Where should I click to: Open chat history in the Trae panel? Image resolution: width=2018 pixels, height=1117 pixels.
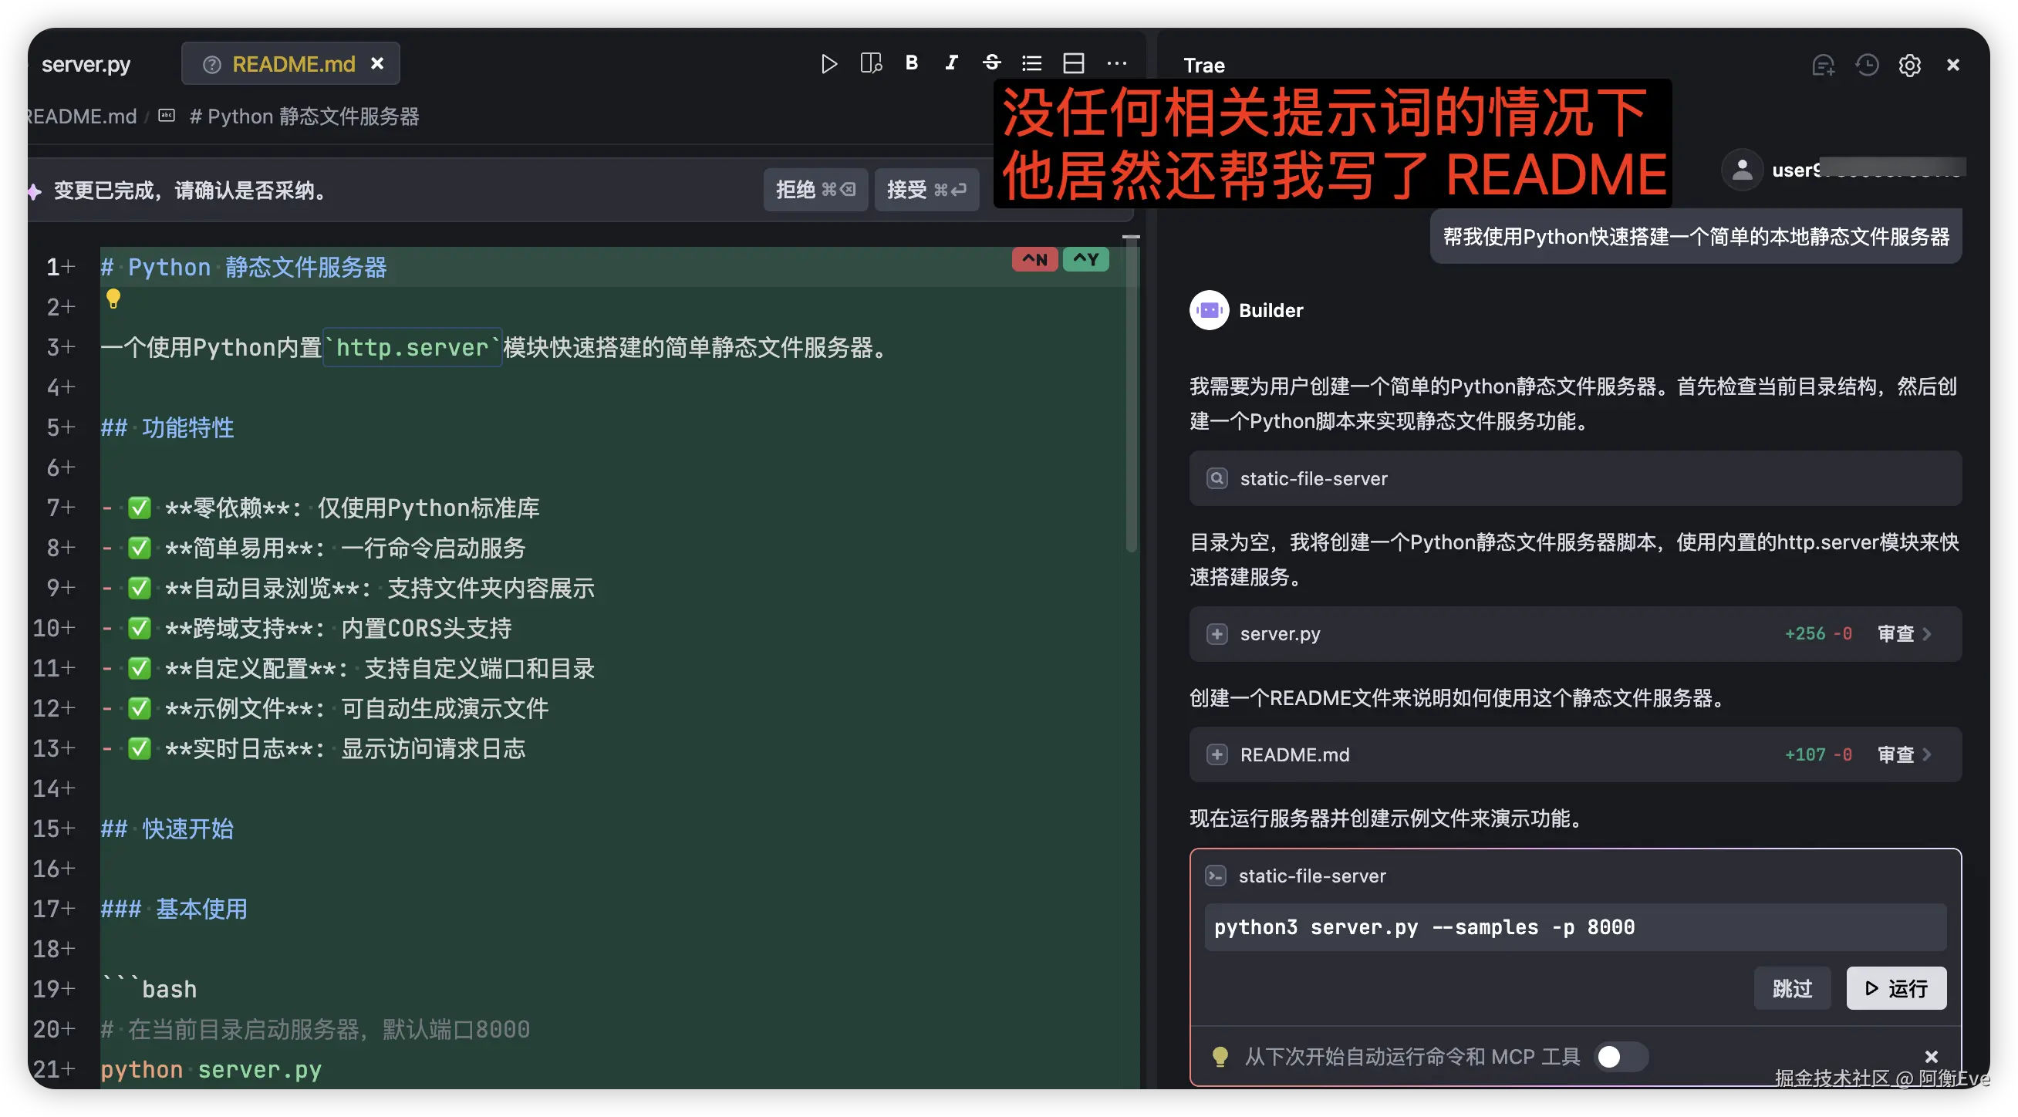coord(1867,66)
